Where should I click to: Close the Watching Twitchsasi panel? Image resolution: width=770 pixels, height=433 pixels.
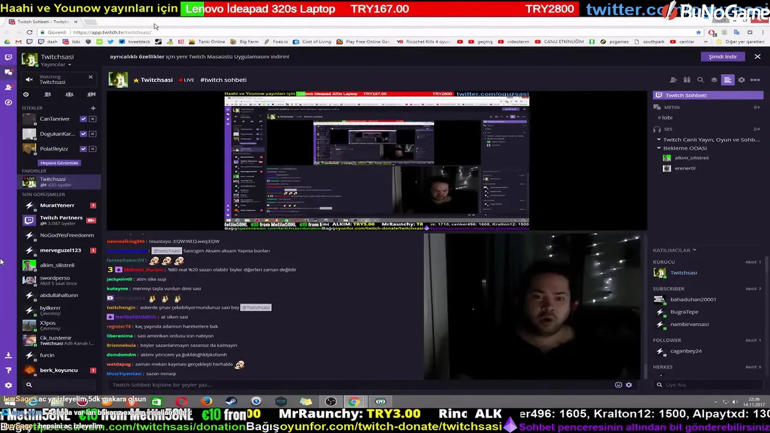pyautogui.click(x=90, y=77)
